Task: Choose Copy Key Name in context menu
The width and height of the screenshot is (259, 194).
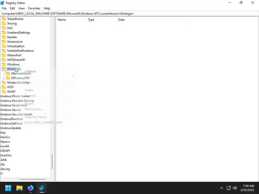Action: pos(35,117)
